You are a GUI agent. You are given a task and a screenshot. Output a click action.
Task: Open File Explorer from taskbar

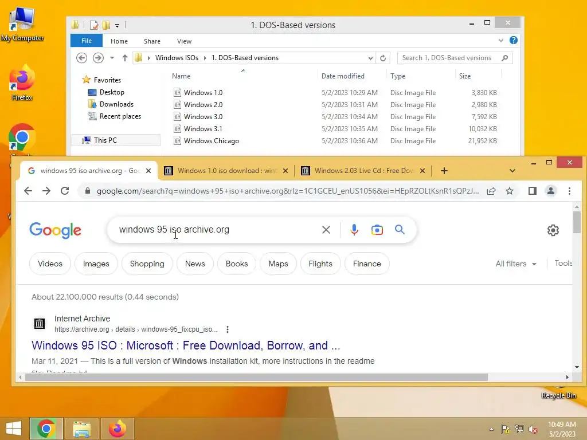[81, 429]
